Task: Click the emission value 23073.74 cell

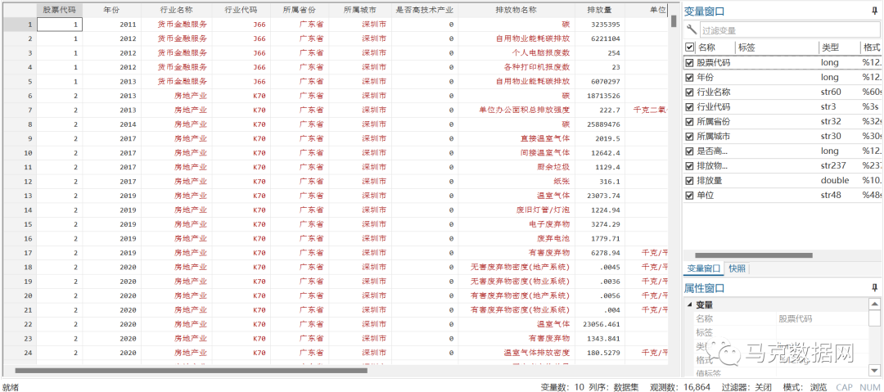Action: coord(600,196)
